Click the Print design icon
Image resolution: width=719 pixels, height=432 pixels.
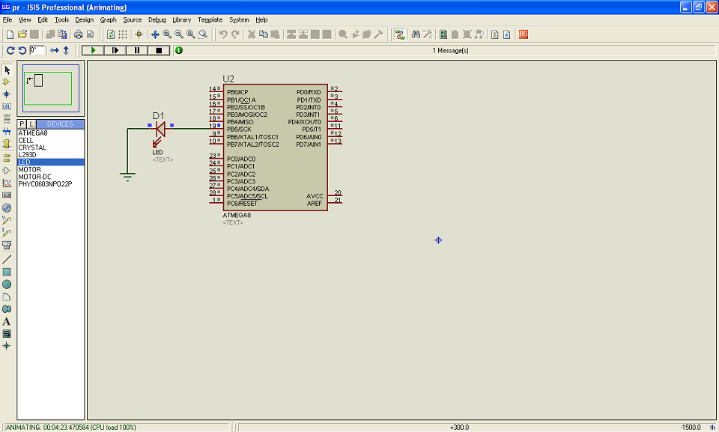pyautogui.click(x=79, y=34)
